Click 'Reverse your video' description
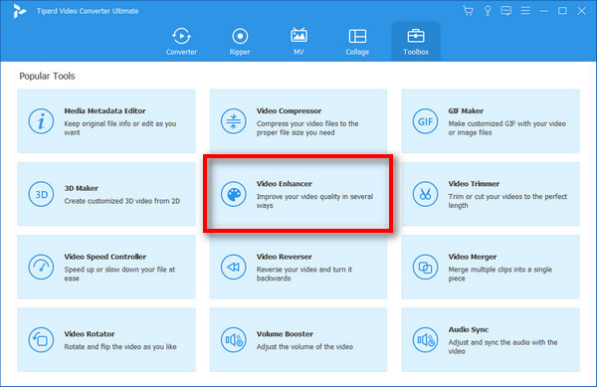The height and width of the screenshot is (387, 597). pyautogui.click(x=304, y=274)
